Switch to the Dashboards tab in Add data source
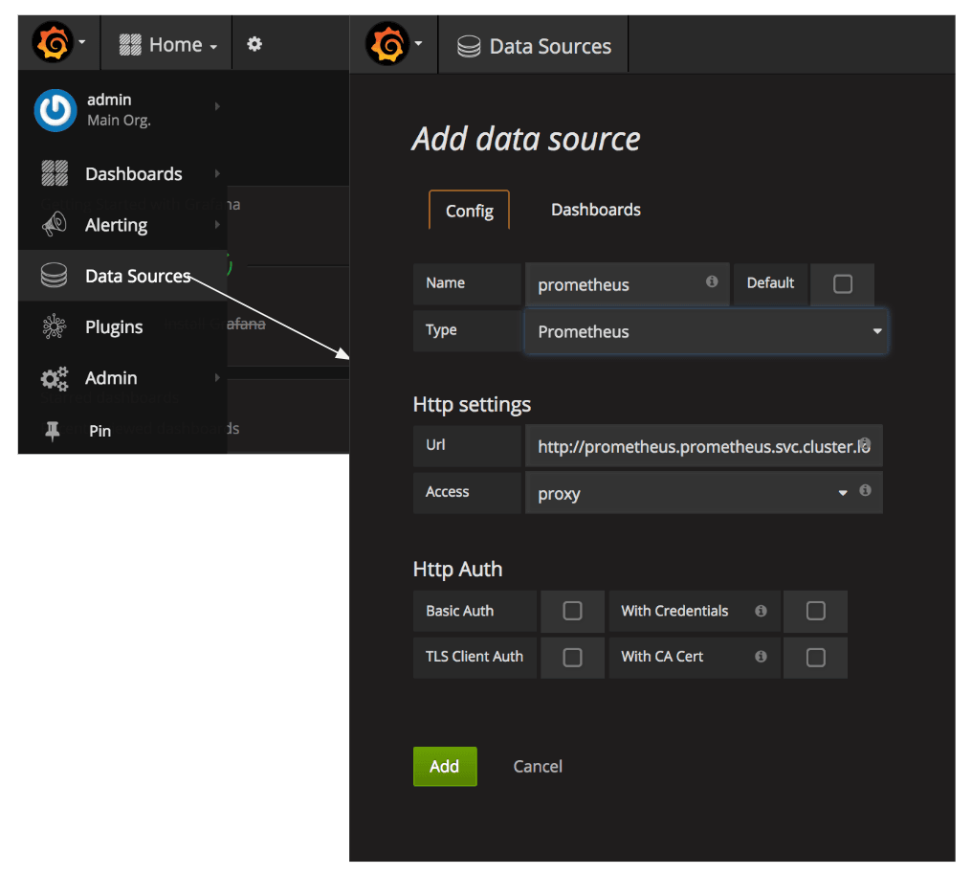Viewport: 972px width, 875px height. point(596,210)
